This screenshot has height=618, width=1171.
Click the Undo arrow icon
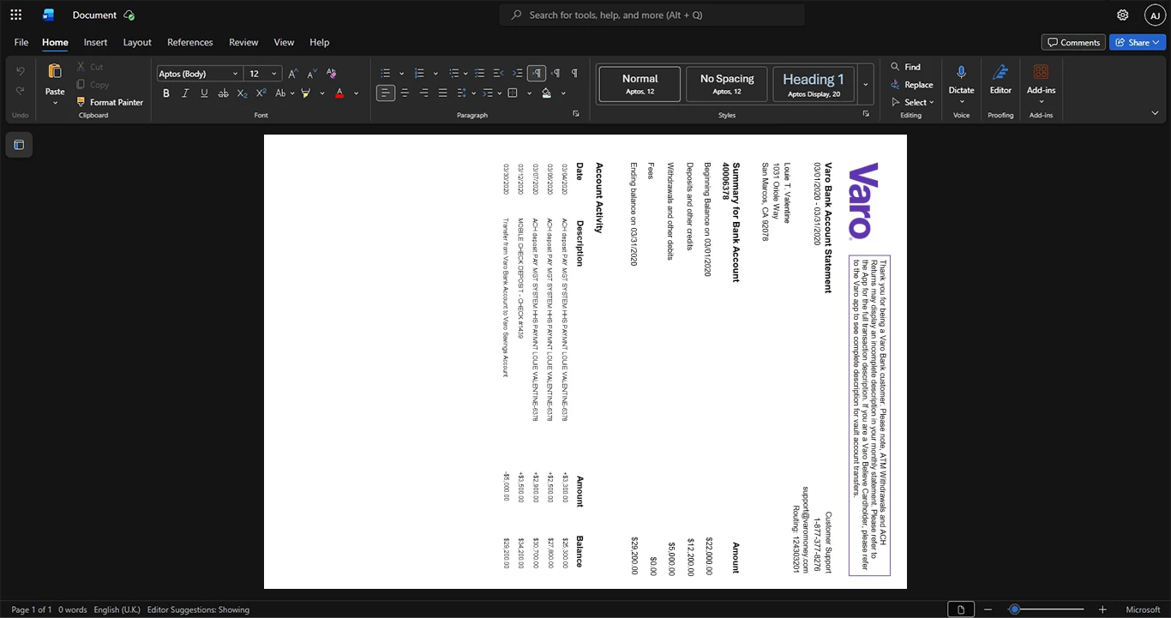click(21, 71)
